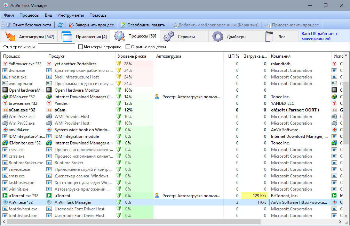Open the Инструменты menu
350x226 pixels.
(71, 15)
